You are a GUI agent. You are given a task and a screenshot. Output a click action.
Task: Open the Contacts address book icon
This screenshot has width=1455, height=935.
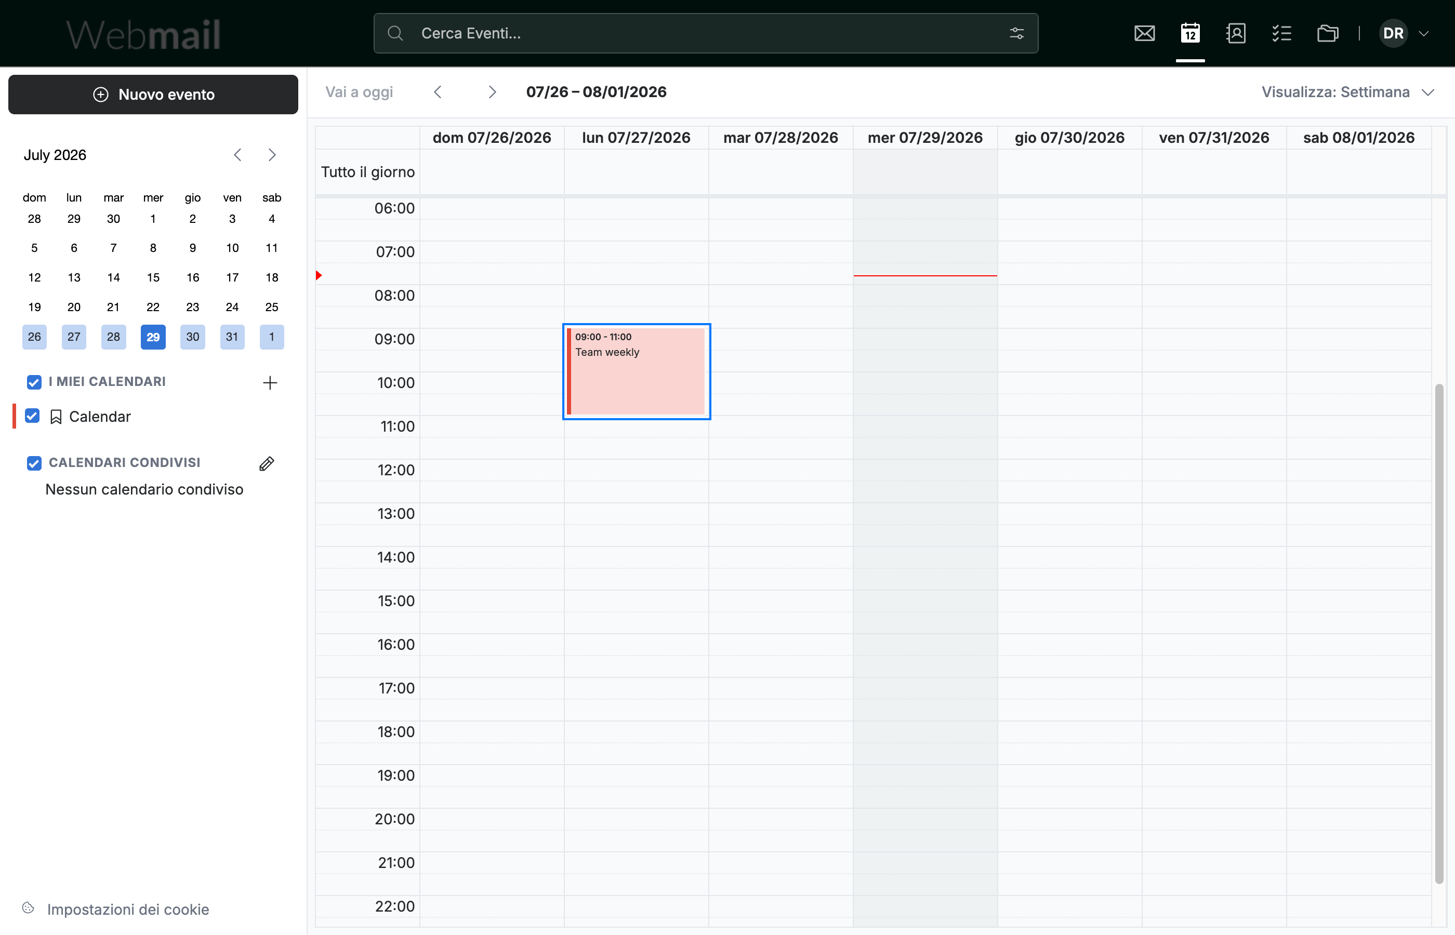point(1236,33)
